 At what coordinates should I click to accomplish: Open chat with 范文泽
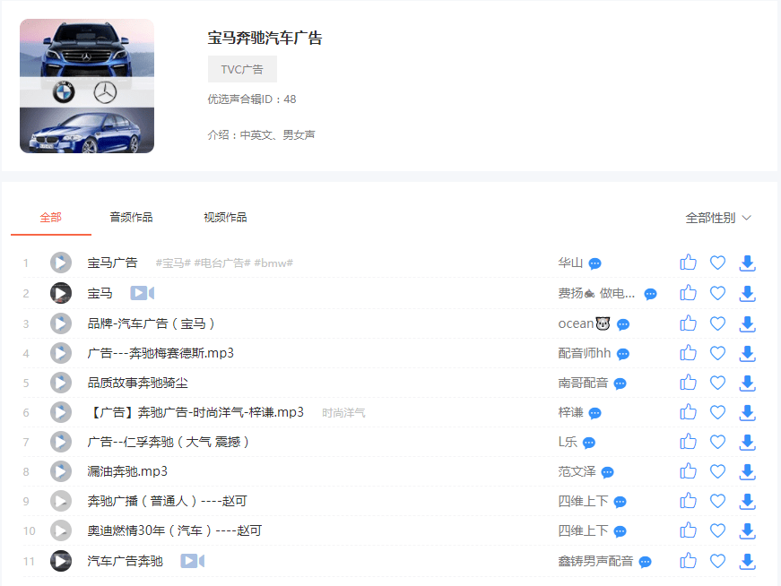pos(608,472)
